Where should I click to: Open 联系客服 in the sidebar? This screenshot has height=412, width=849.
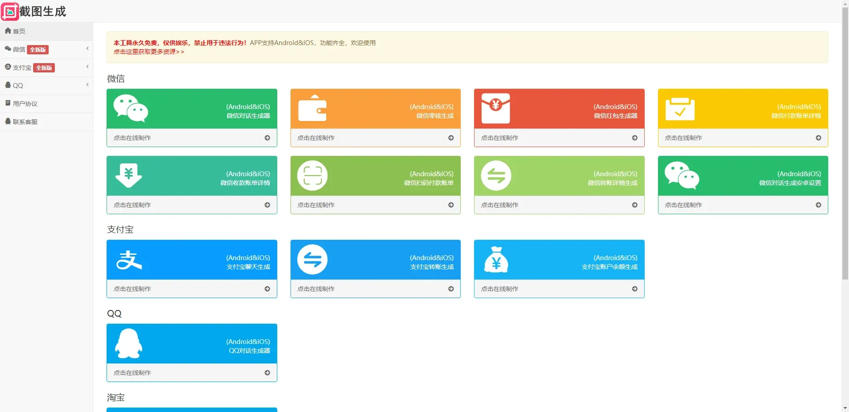[25, 122]
